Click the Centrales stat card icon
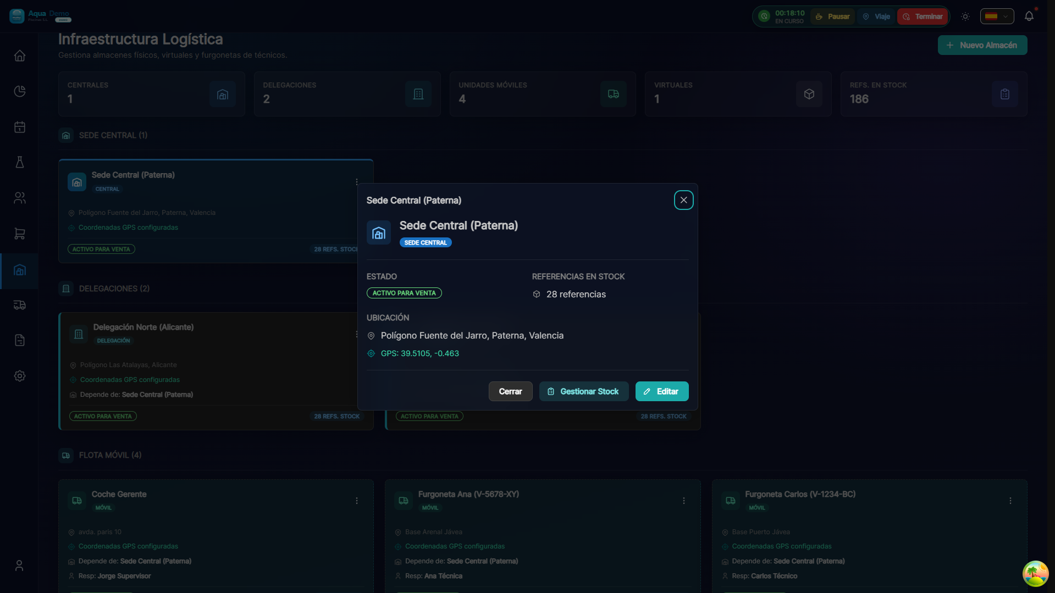The image size is (1055, 593). pos(223,94)
